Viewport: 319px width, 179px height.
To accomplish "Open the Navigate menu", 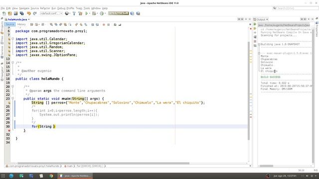I will pyautogui.click(x=24, y=8).
